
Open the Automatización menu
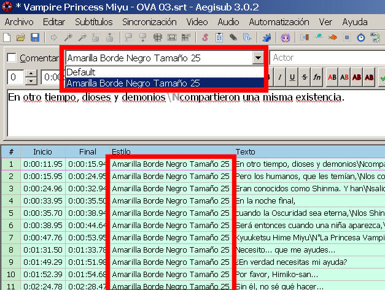click(x=279, y=21)
